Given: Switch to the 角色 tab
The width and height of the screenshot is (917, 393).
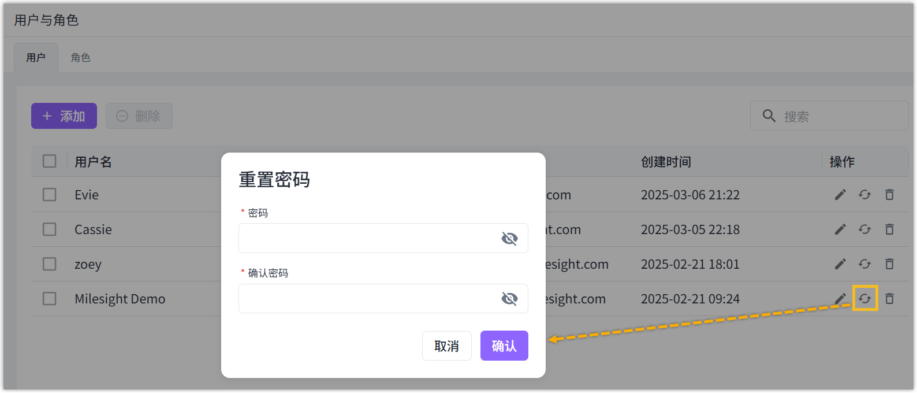Looking at the screenshot, I should point(80,58).
